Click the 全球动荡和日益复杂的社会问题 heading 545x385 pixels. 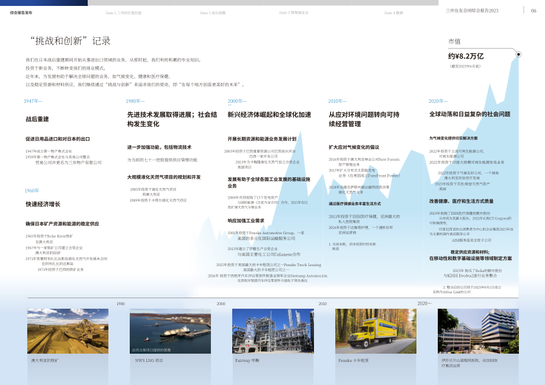470,114
